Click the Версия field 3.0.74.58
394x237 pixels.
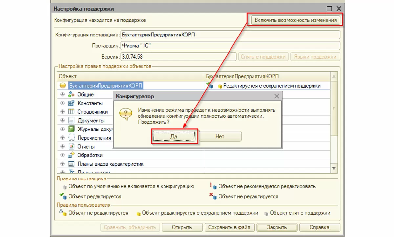click(x=178, y=57)
